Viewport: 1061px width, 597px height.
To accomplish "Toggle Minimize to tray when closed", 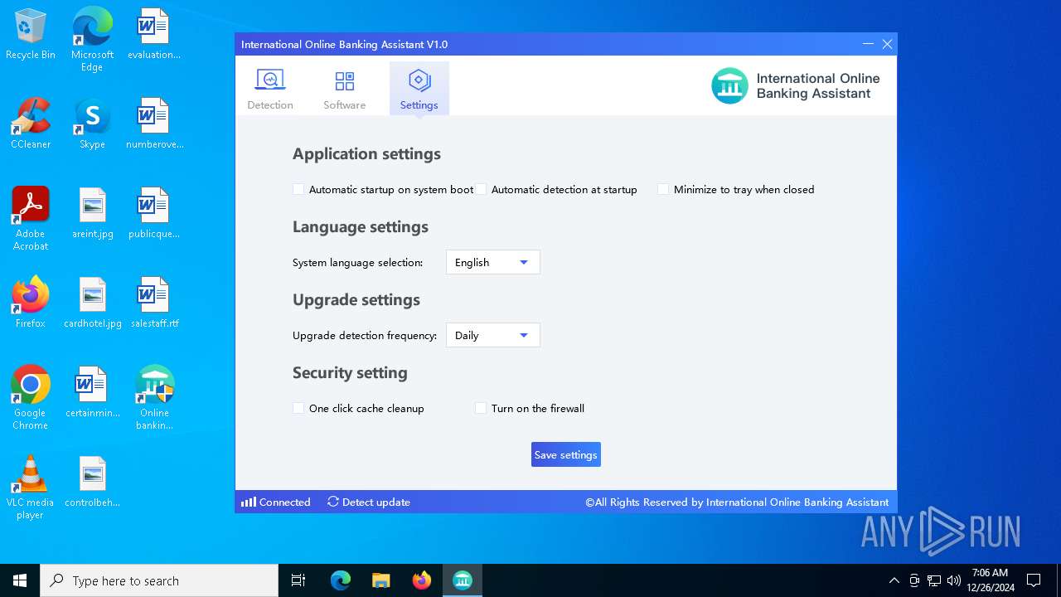I will (663, 189).
